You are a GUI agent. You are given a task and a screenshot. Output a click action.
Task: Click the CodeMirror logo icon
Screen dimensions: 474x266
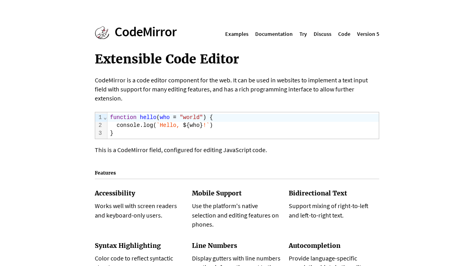pyautogui.click(x=102, y=32)
